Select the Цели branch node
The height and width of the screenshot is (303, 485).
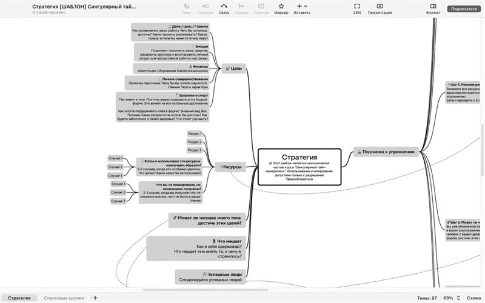tap(233, 68)
